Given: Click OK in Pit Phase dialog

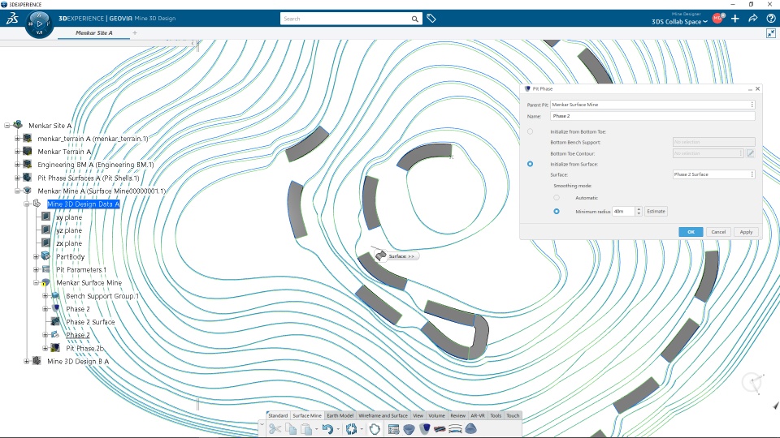Looking at the screenshot, I should (x=691, y=232).
